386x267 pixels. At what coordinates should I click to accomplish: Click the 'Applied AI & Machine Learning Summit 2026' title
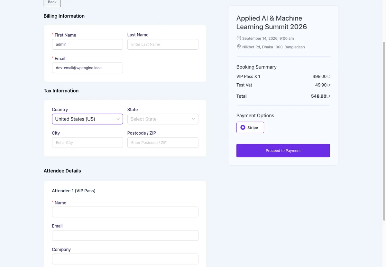(271, 22)
